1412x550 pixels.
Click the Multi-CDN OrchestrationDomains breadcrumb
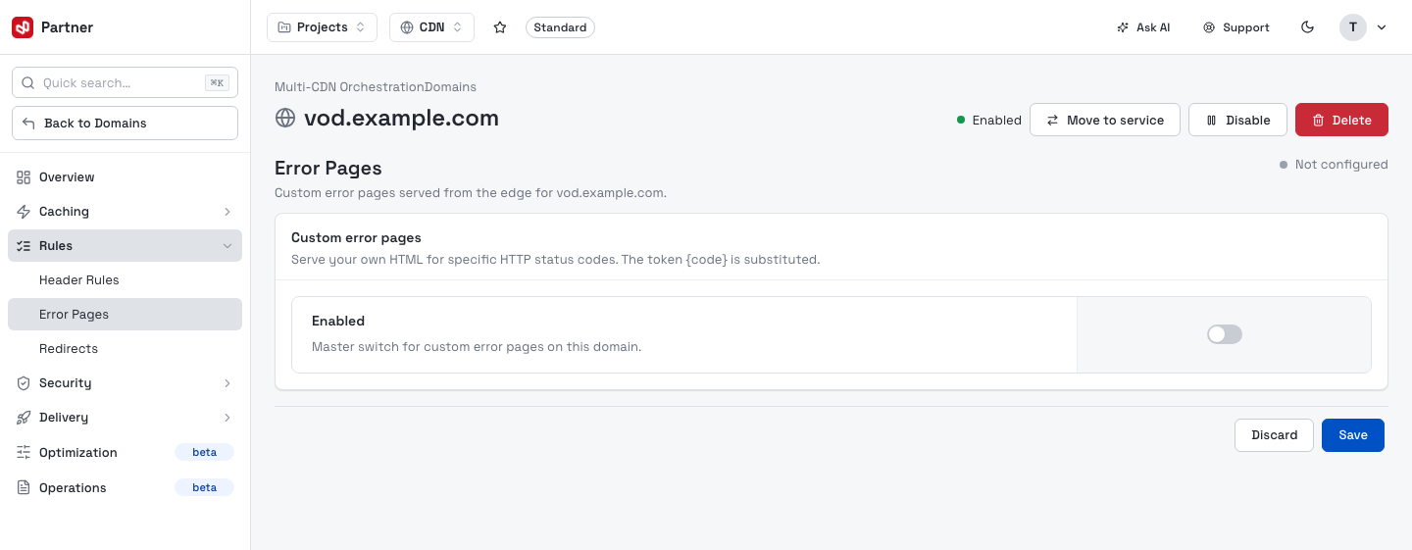pos(376,87)
